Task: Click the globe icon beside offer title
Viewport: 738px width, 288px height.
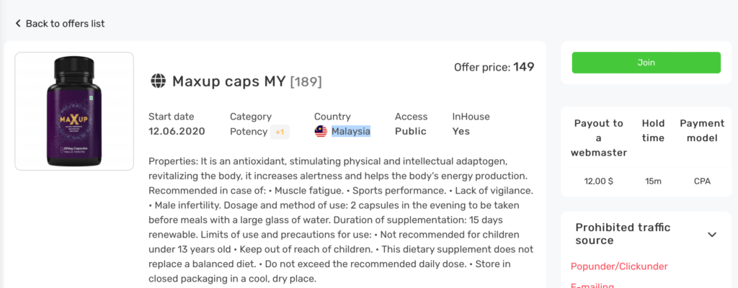Action: 158,81
